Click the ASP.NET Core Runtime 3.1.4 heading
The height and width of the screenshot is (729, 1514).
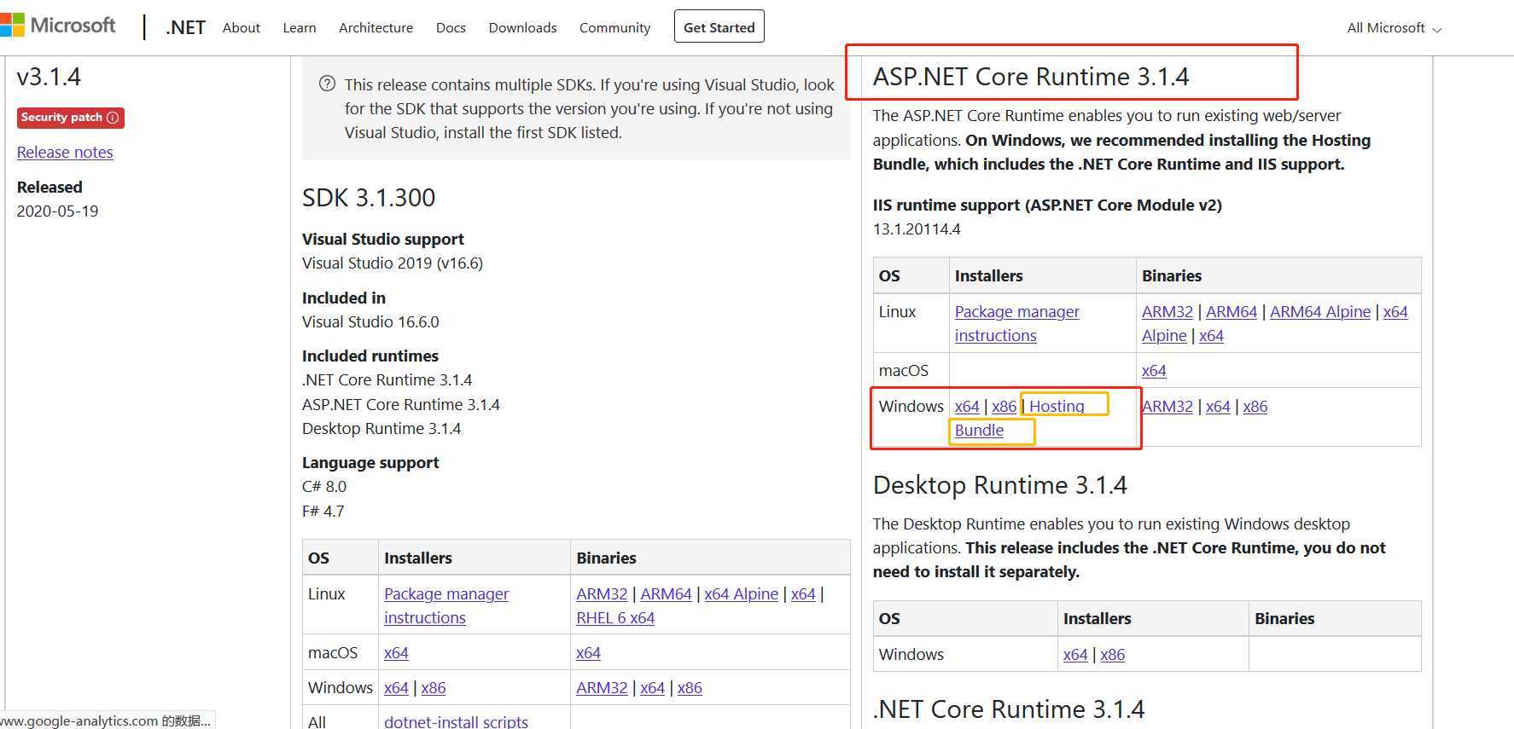(1030, 77)
